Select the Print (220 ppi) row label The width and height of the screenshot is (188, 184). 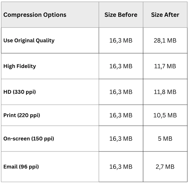pos(22,115)
